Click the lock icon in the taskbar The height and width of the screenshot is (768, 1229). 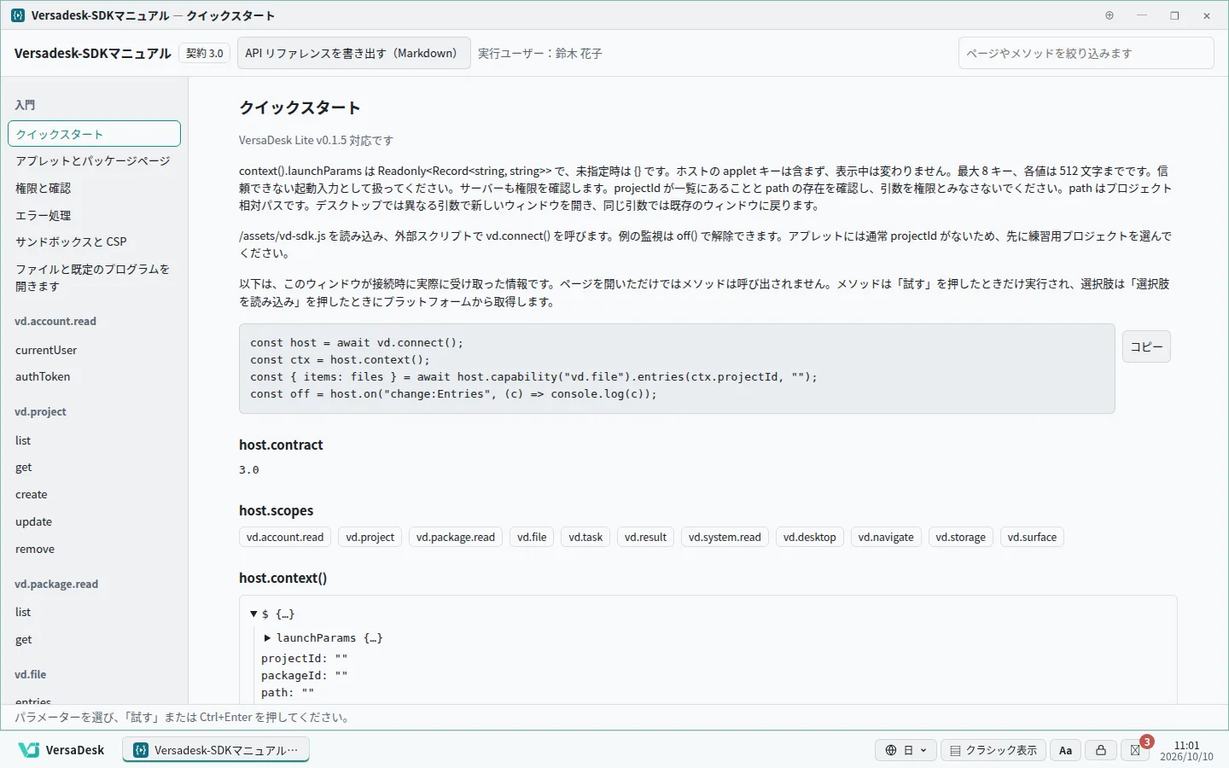(1101, 750)
